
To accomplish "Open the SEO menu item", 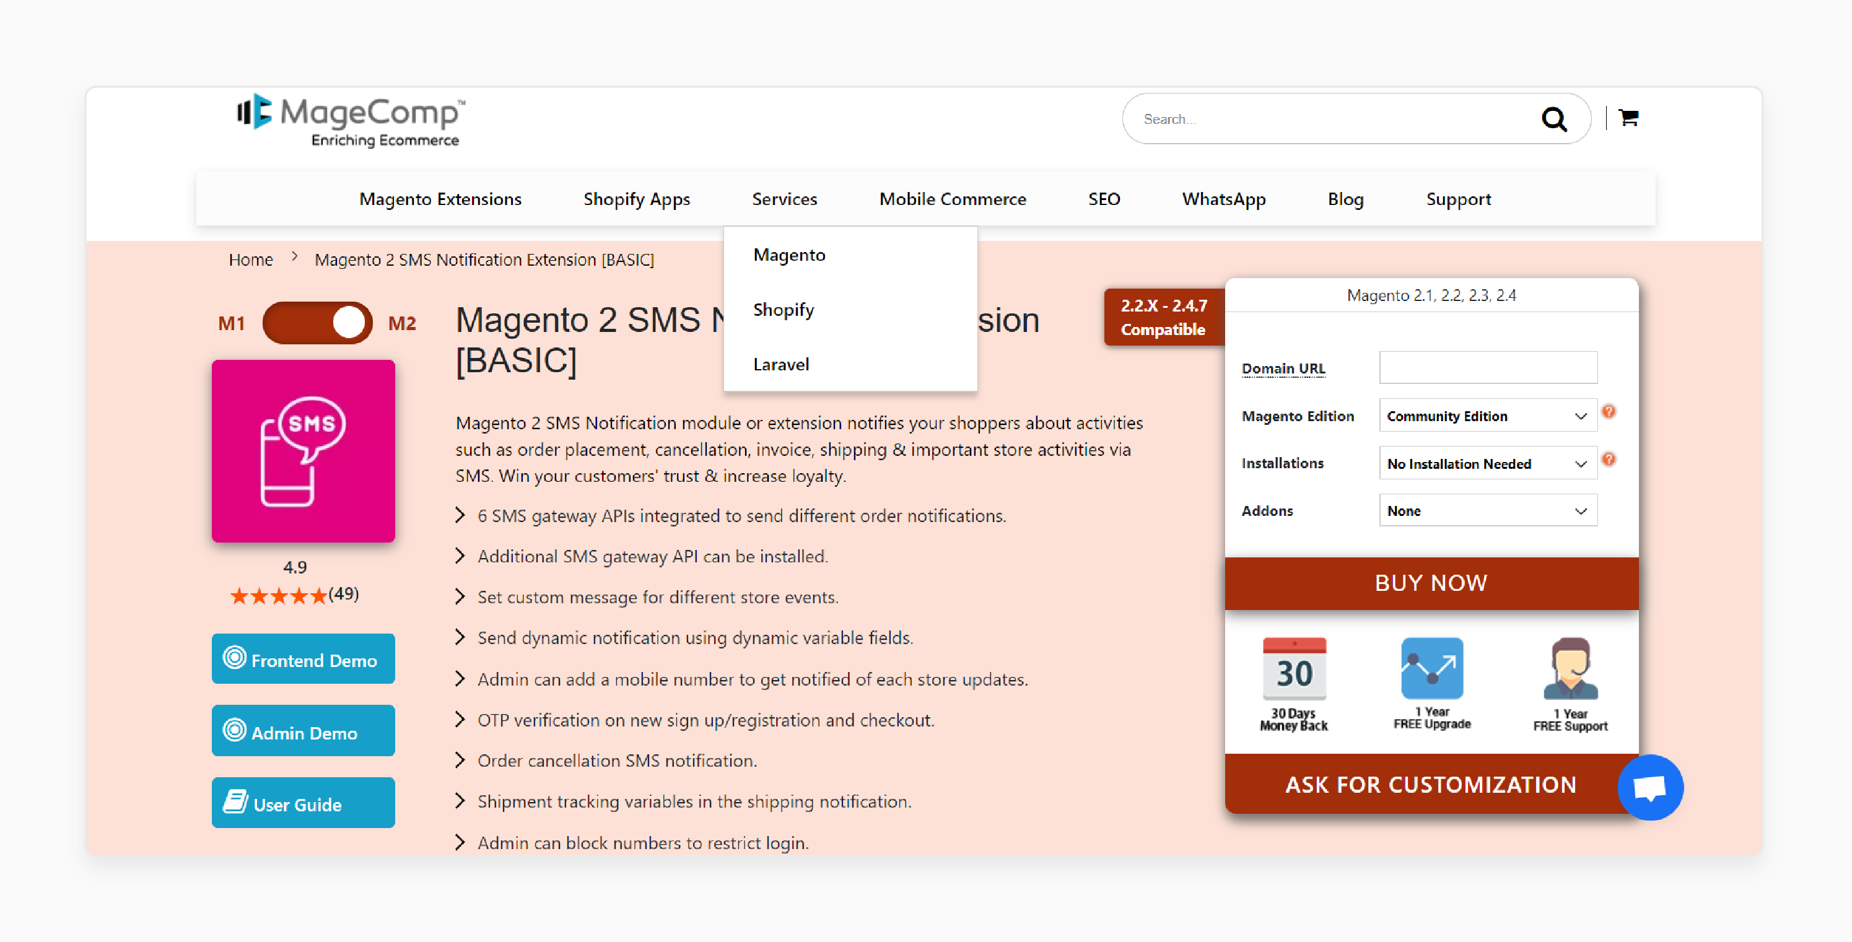I will (x=1104, y=199).
